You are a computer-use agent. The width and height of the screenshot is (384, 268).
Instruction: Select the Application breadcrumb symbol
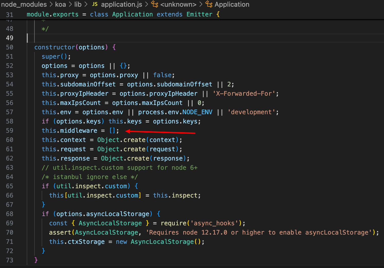click(232, 4)
